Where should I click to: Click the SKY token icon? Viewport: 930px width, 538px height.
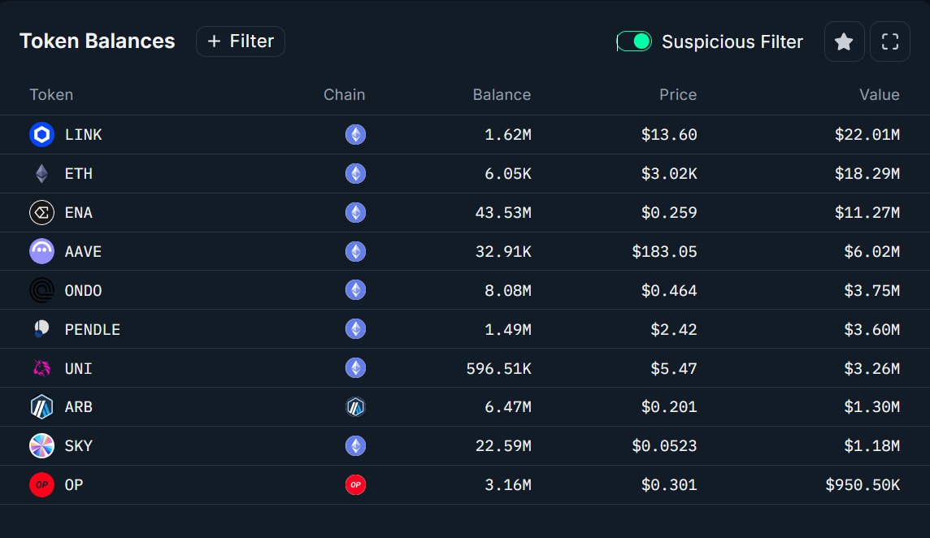point(41,446)
